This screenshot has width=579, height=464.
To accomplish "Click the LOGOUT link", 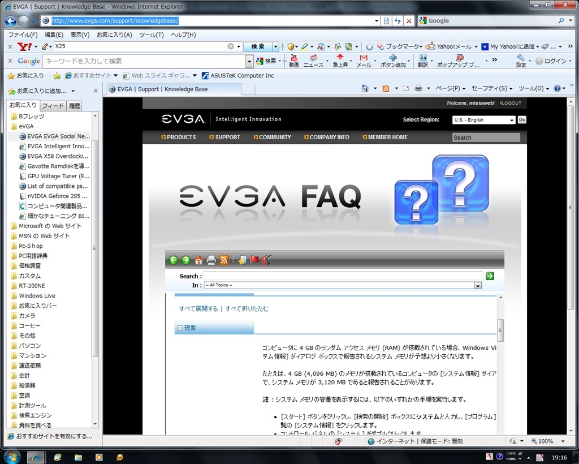I will pyautogui.click(x=511, y=103).
